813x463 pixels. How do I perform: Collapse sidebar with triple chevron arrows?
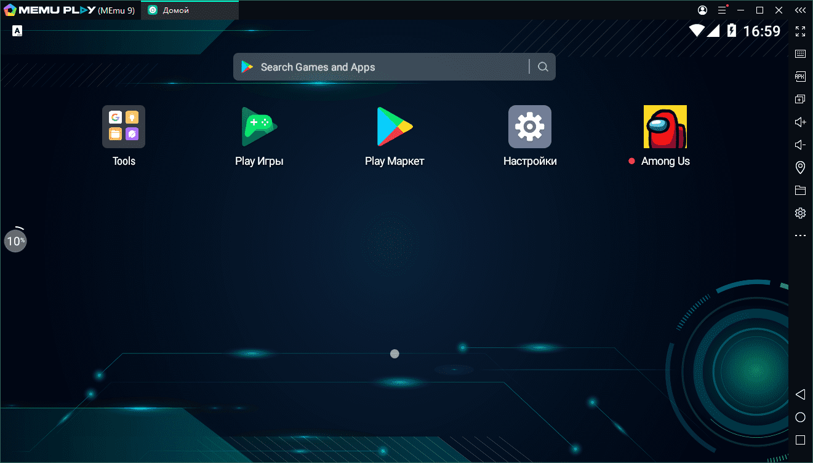pos(799,10)
